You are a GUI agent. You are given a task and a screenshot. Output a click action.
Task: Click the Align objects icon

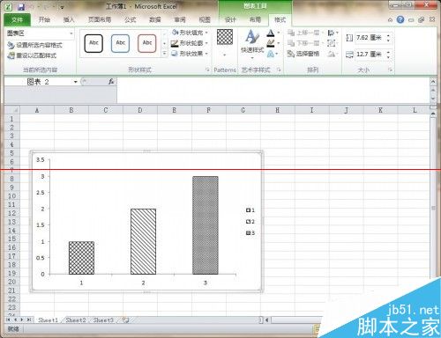[332, 33]
